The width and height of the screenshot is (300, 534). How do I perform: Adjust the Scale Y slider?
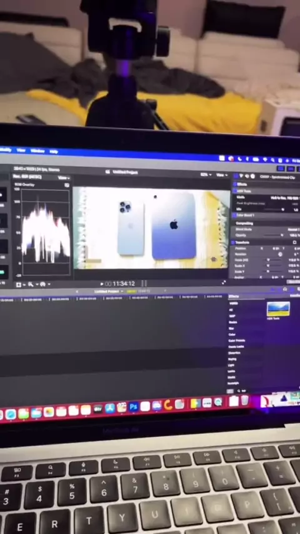(273, 271)
